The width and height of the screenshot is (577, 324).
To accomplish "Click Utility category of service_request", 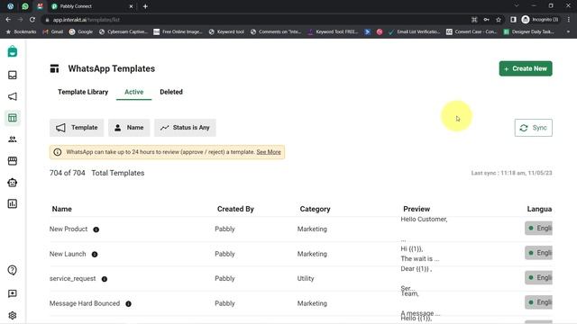I will (306, 278).
